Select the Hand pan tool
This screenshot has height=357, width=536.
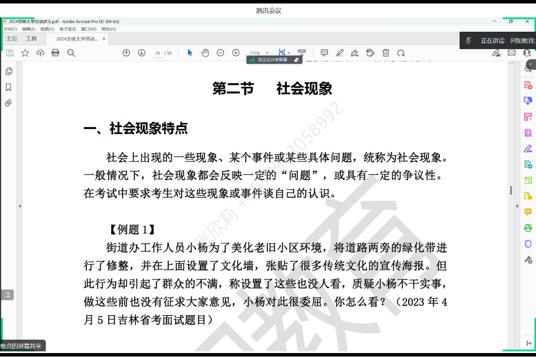coord(205,53)
